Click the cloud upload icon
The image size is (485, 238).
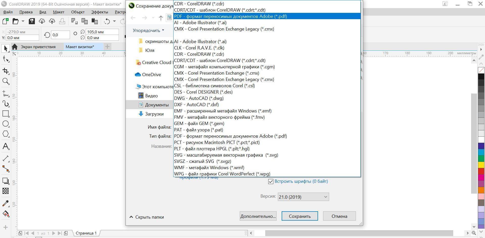(x=52, y=21)
